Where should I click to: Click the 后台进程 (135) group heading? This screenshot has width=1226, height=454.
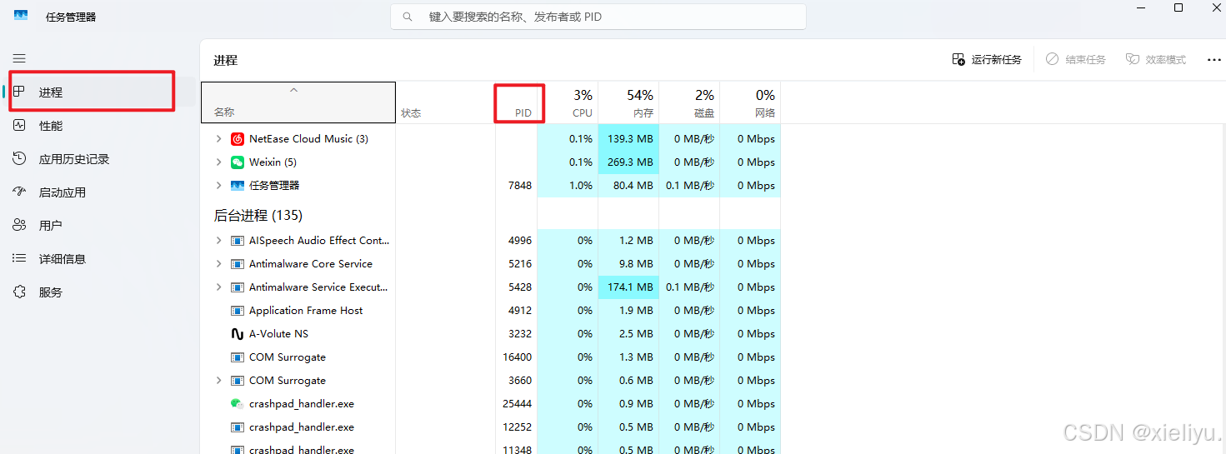point(258,215)
